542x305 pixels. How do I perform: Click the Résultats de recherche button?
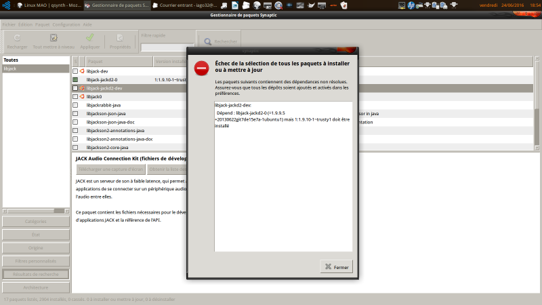coord(36,274)
